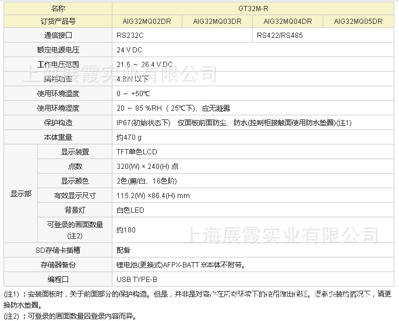This screenshot has width=399, height=321.
Task: Click the USB TYPE-B value
Action: click(x=137, y=280)
